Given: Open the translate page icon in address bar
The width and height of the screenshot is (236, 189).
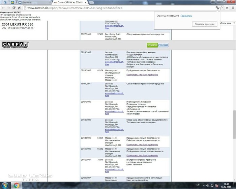Looking at the screenshot, I should pos(217,8).
